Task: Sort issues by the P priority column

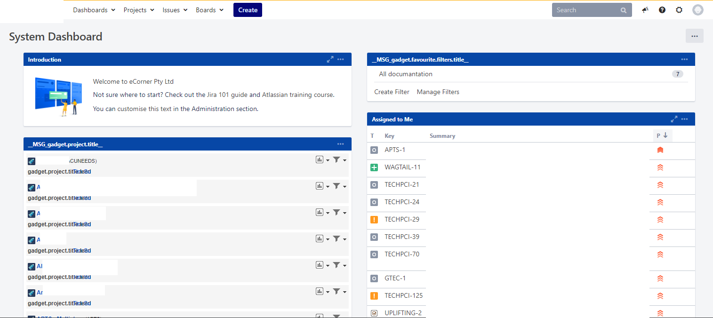Action: point(662,135)
